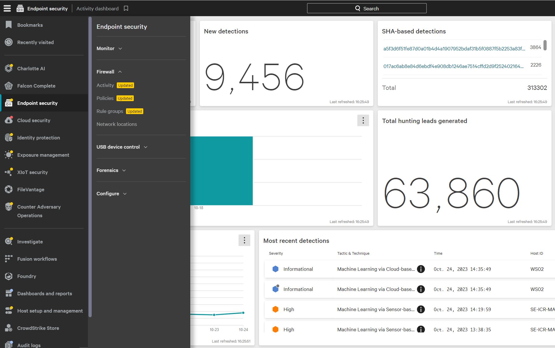Click the 9,456 new detections count
This screenshot has height=348, width=555.
[x=254, y=78]
